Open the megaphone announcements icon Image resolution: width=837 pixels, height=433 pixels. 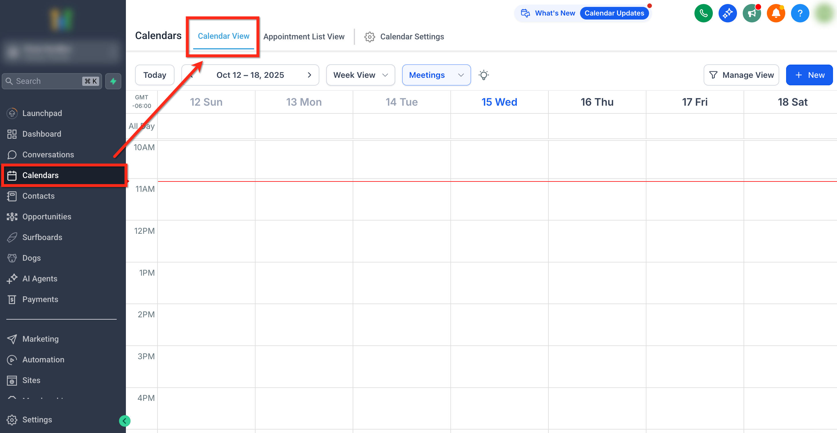752,13
